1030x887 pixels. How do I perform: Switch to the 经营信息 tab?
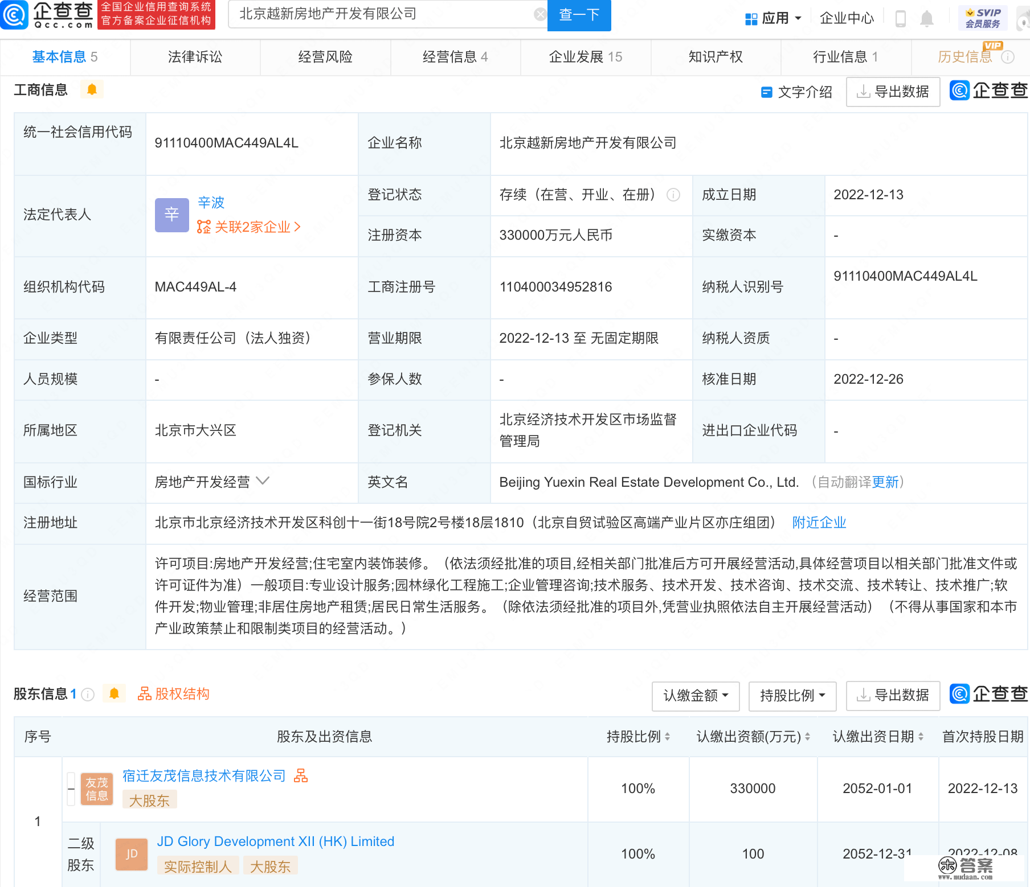point(455,57)
